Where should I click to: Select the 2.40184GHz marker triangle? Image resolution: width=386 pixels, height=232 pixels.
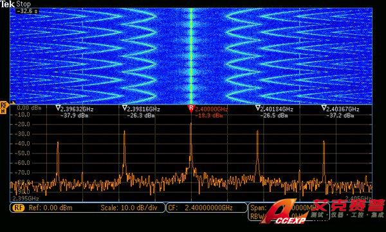pyautogui.click(x=257, y=108)
